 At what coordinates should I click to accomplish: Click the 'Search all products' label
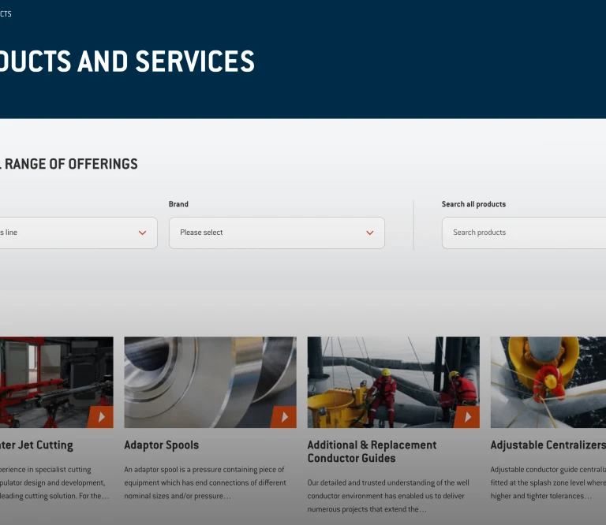(473, 204)
